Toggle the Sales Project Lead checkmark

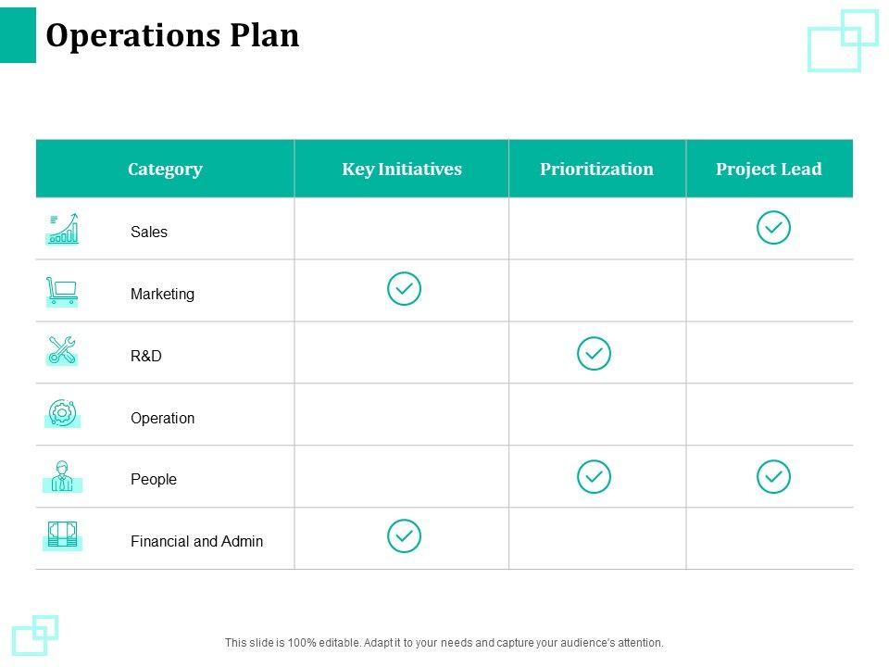pyautogui.click(x=773, y=228)
